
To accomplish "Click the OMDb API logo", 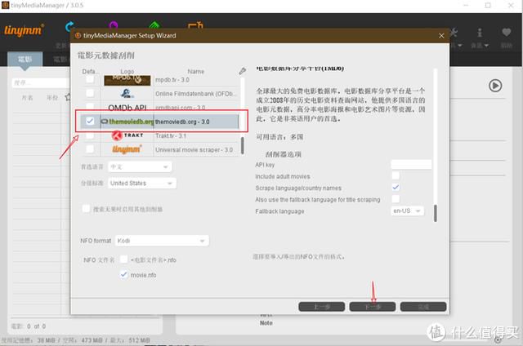I will coord(127,108).
